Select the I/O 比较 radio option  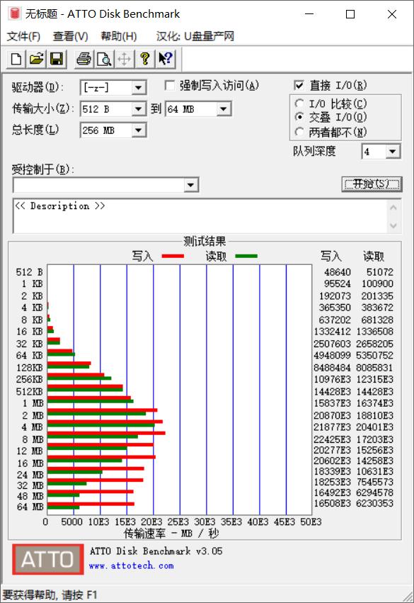coord(299,103)
